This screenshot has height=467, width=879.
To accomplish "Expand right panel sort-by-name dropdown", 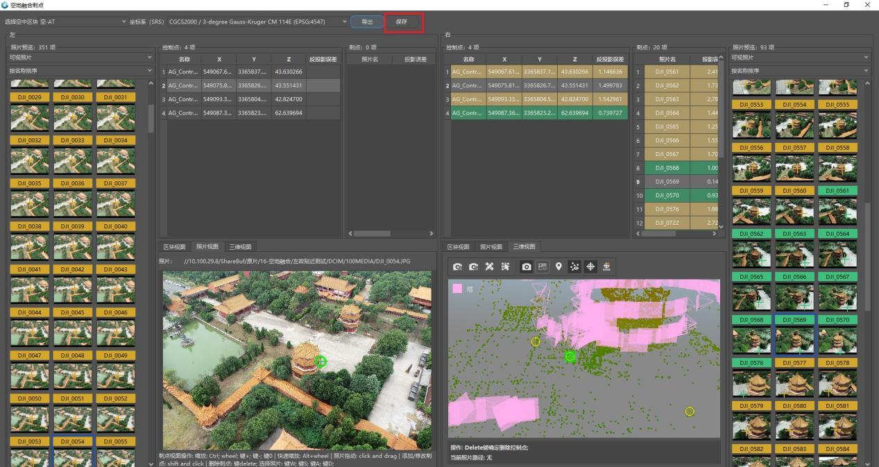I will 800,70.
